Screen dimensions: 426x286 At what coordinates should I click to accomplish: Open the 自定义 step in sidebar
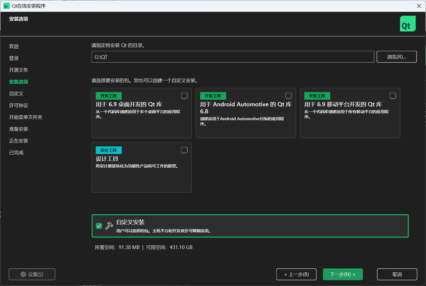click(16, 94)
